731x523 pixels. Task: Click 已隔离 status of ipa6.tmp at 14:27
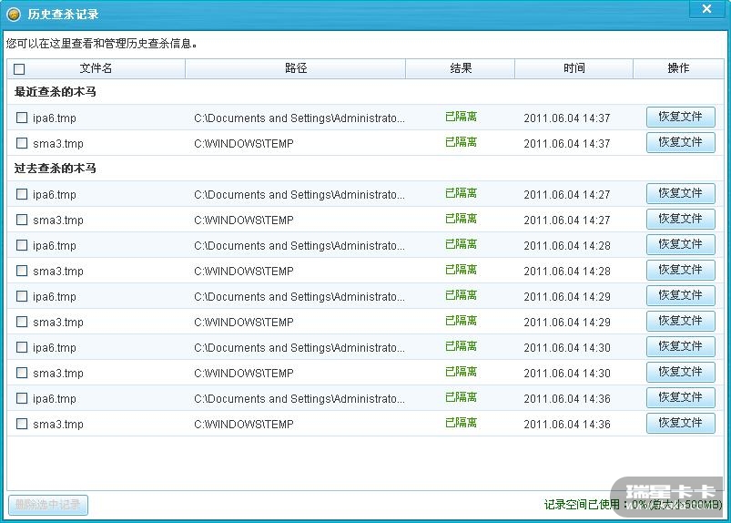(x=461, y=193)
